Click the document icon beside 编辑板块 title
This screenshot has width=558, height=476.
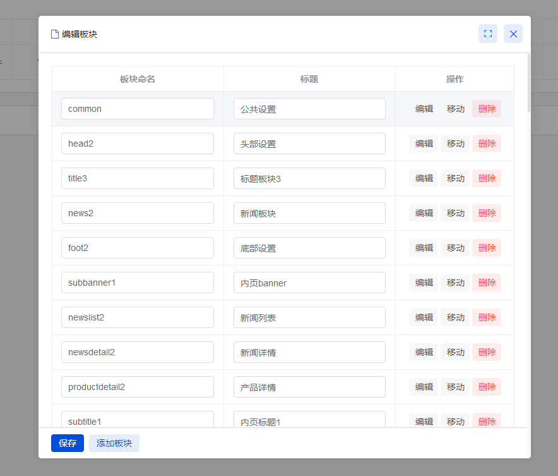tap(55, 34)
